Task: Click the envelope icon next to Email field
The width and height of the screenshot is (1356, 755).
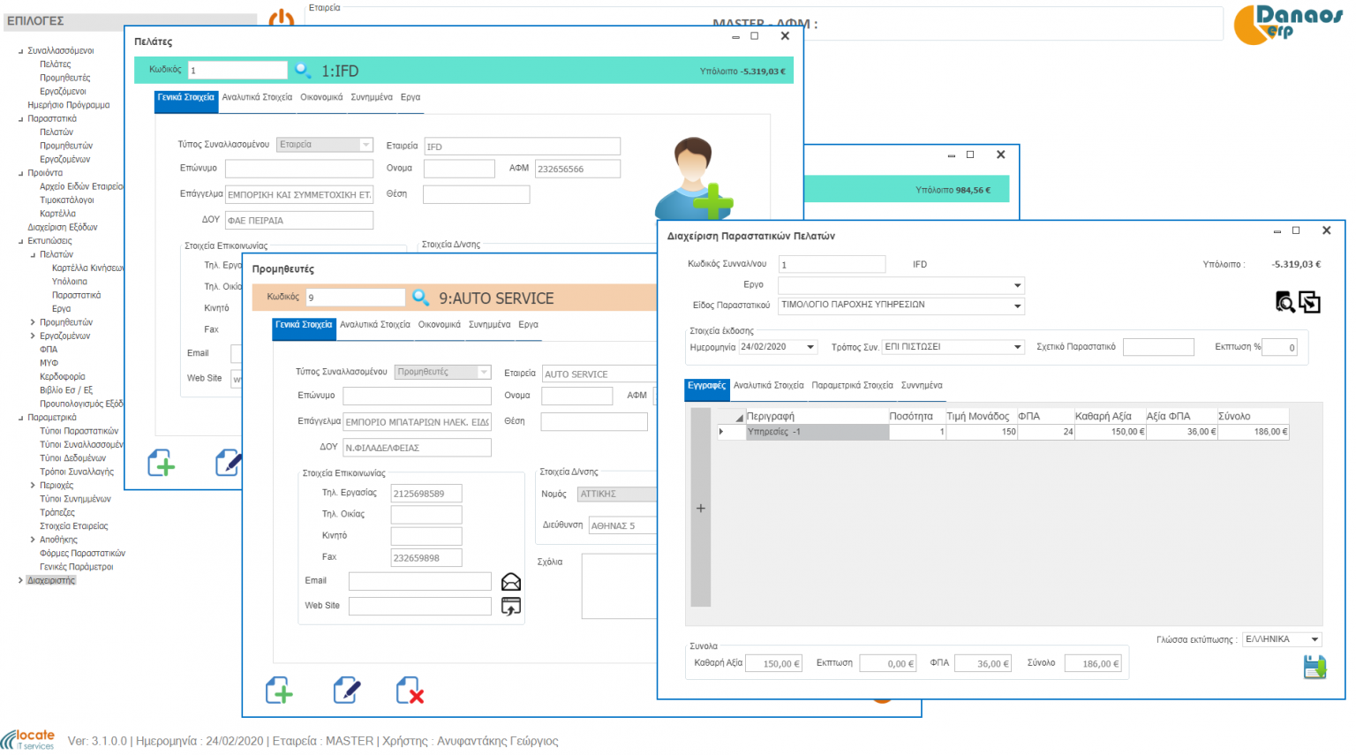Action: pyautogui.click(x=511, y=581)
